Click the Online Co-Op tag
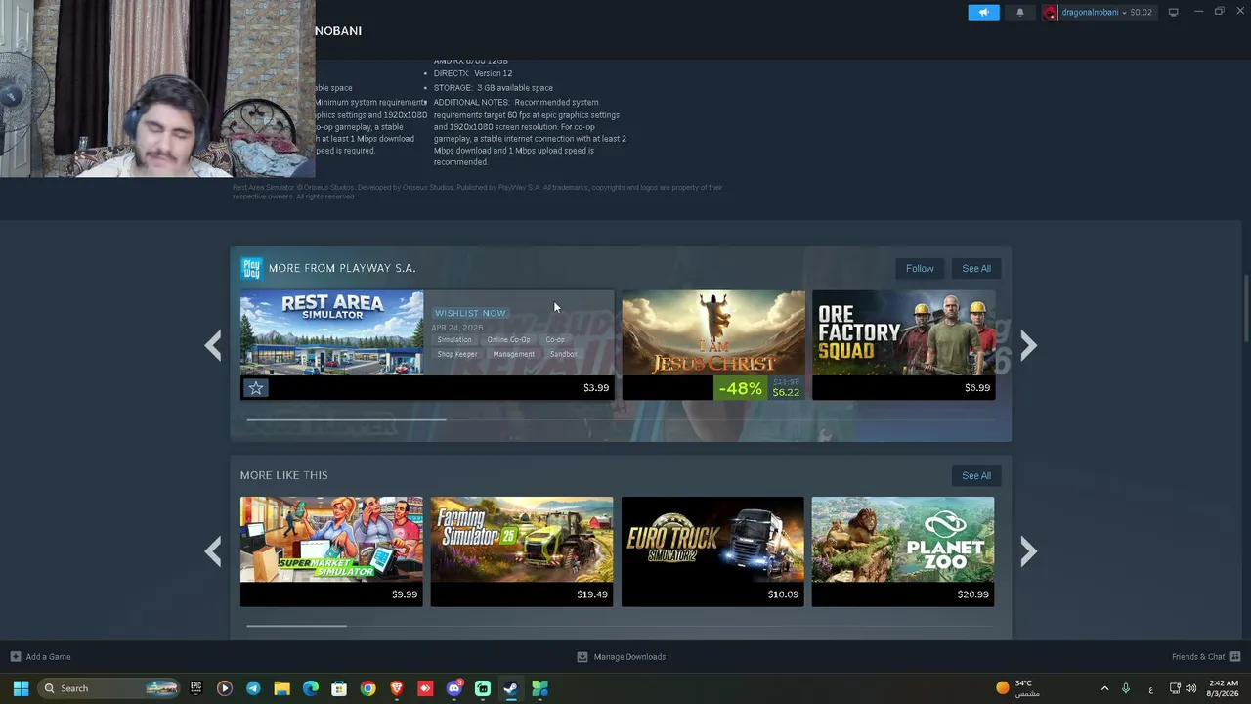Image resolution: width=1251 pixels, height=704 pixels. 508,339
